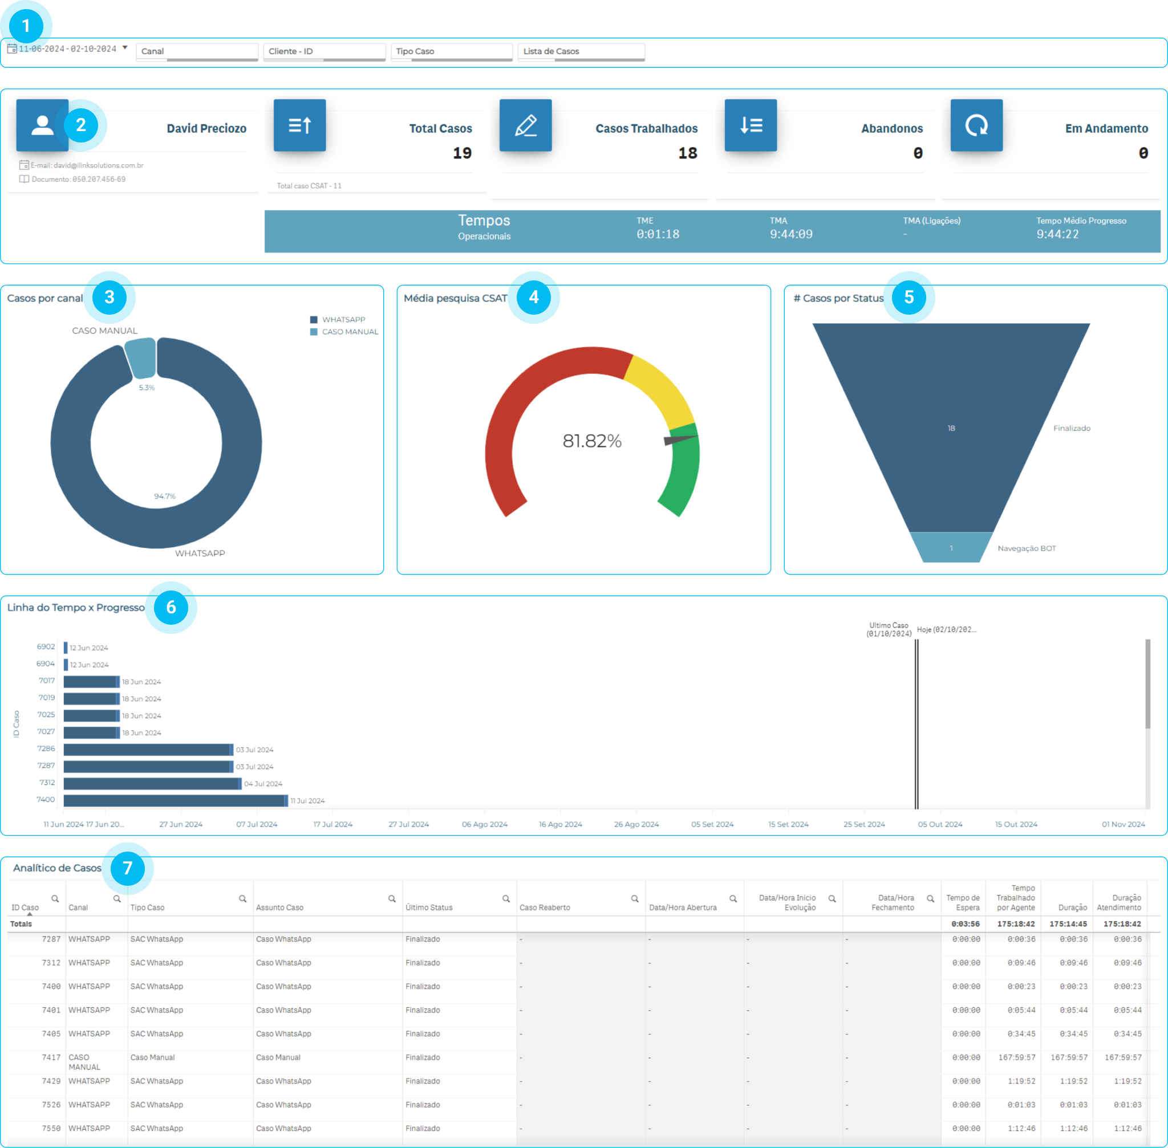This screenshot has height=1148, width=1168.
Task: Toggle CASO MANUAL legend entry
Action: click(x=349, y=332)
